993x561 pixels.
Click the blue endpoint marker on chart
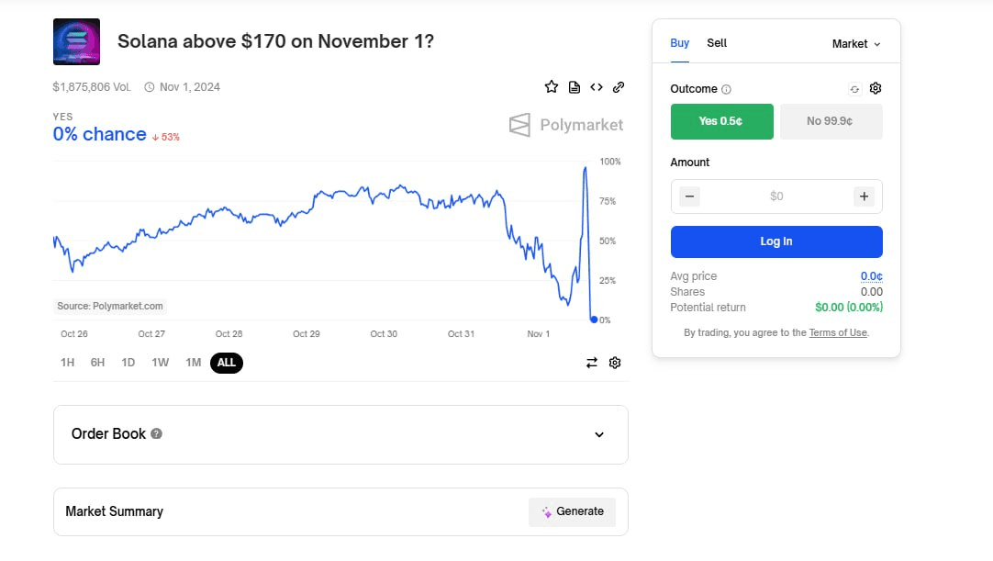[x=594, y=320]
